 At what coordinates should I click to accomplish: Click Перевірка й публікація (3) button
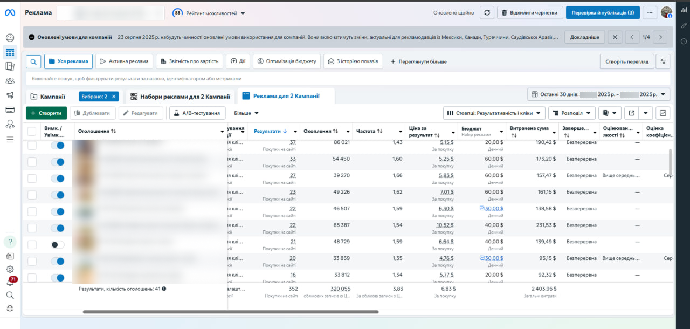603,12
